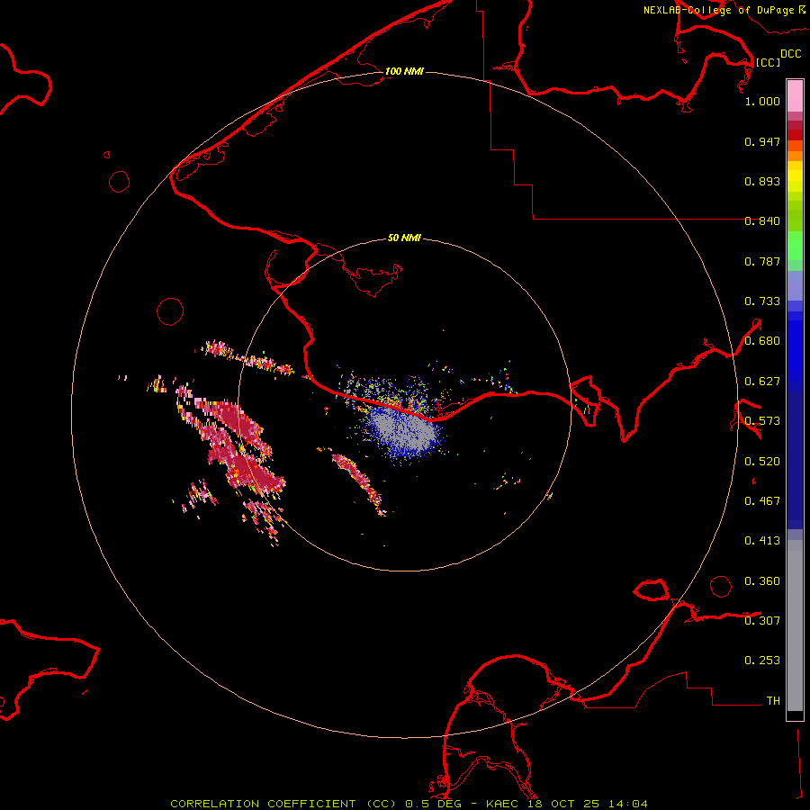Screen dimensions: 810x810
Task: Click the 0.467 color scale label
Action: [x=762, y=501]
